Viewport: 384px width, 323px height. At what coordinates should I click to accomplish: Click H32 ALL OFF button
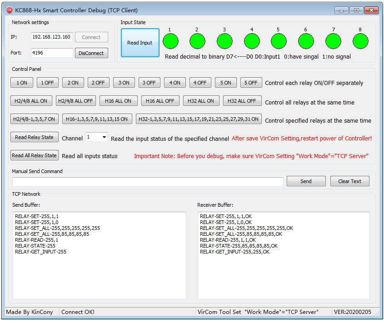coord(242,101)
